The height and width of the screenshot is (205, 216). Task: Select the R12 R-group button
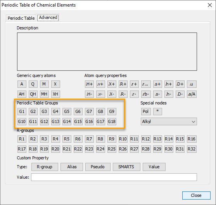pos(146,139)
